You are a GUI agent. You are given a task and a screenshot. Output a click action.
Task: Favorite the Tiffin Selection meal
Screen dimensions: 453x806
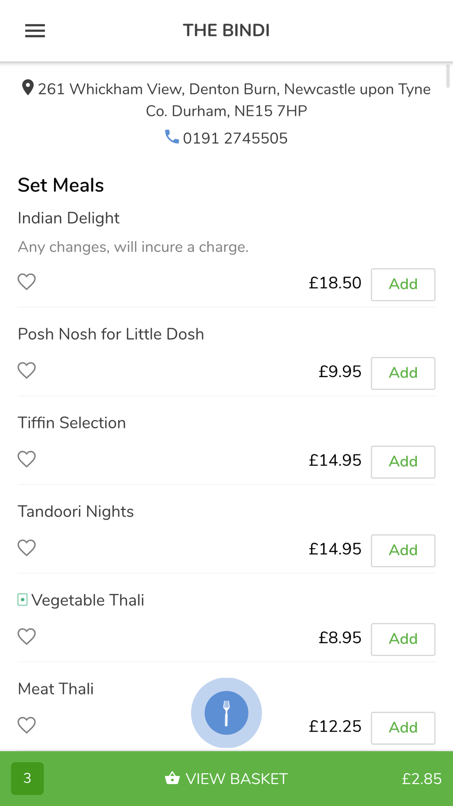tap(27, 459)
